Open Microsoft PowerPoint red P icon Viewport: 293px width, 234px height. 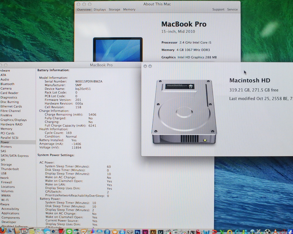click(214, 232)
